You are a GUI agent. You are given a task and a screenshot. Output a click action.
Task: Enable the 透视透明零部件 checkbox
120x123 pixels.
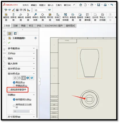pyautogui.click(x=9, y=90)
